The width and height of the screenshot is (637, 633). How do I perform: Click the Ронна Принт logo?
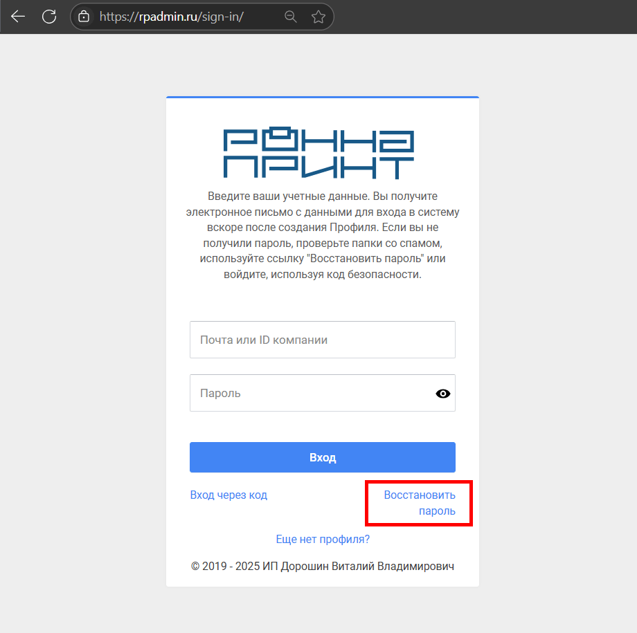[319, 153]
